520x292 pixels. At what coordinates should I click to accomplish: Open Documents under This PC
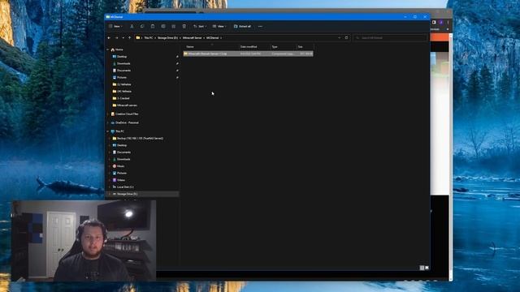(123, 152)
